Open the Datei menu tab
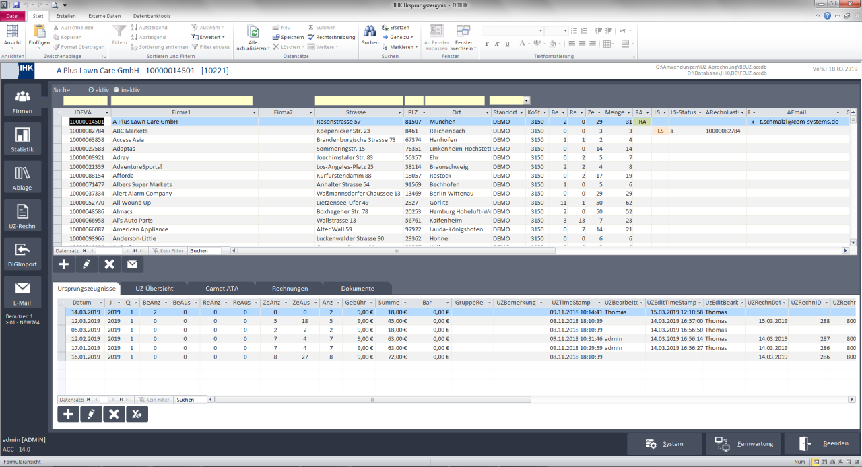 [x=13, y=15]
